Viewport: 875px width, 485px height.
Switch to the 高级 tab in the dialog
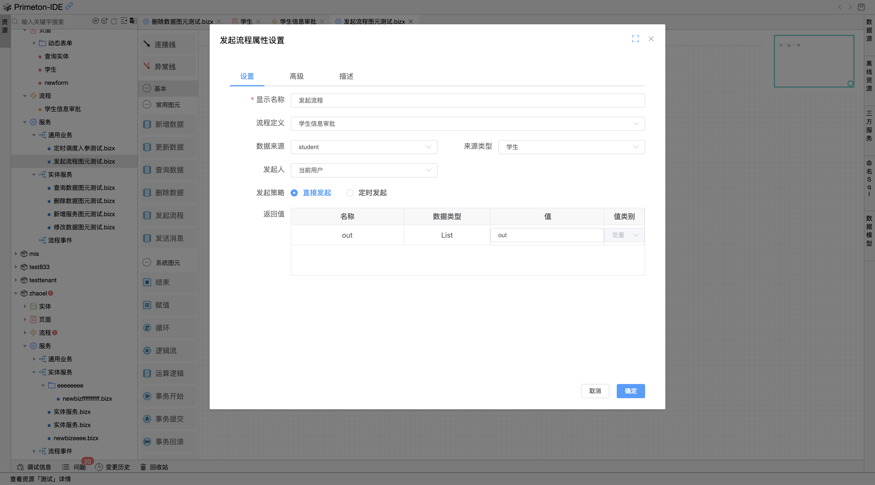(x=296, y=76)
